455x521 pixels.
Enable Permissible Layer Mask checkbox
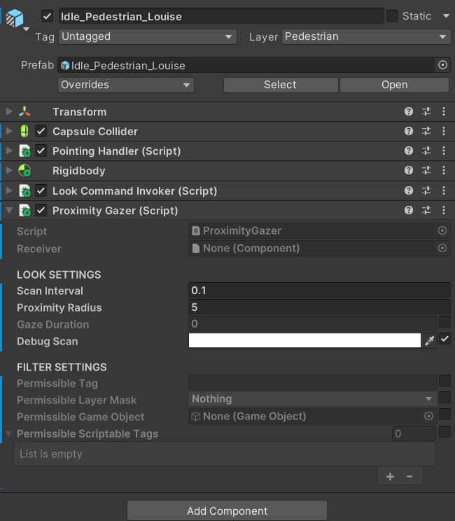tap(444, 398)
